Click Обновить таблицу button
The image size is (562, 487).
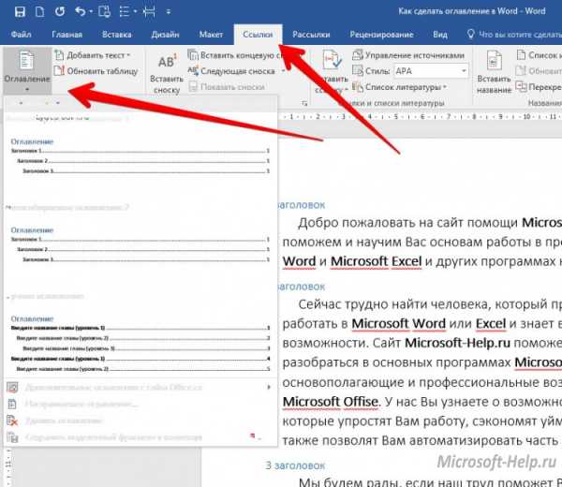pos(96,71)
